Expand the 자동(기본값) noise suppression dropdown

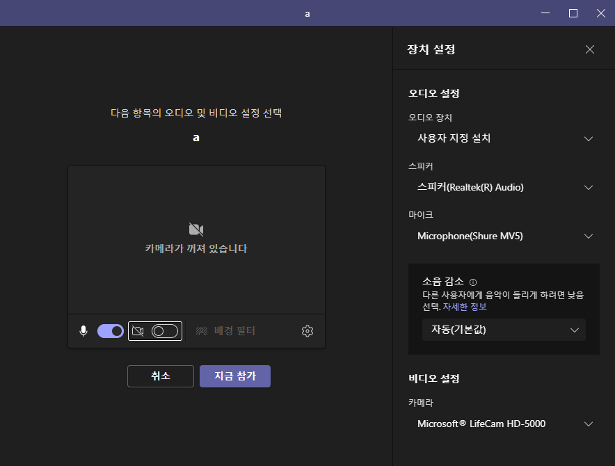pos(504,330)
